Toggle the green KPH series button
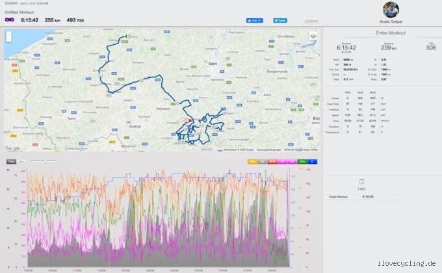Viewport: 442px width, 273px height. pos(302,162)
